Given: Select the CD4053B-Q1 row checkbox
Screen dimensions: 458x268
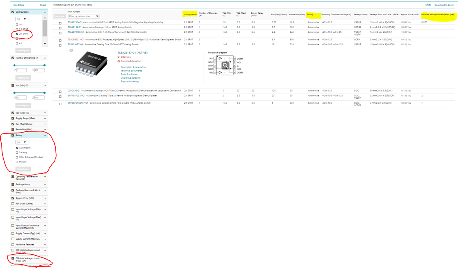Looking at the screenshot, I should click(60, 91).
